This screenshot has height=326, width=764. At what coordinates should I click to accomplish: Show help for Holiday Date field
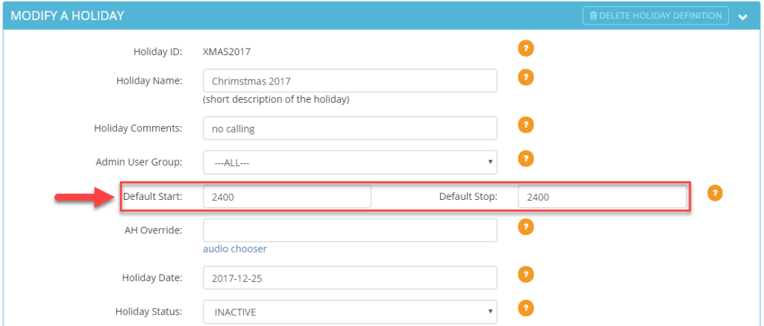[526, 275]
